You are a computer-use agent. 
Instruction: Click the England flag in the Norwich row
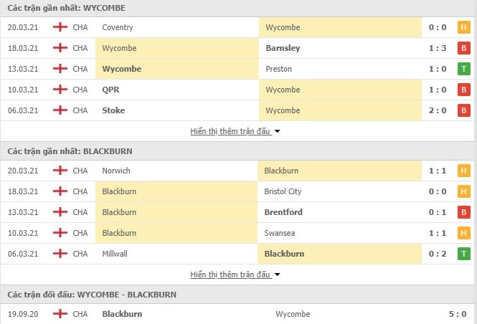[60, 171]
